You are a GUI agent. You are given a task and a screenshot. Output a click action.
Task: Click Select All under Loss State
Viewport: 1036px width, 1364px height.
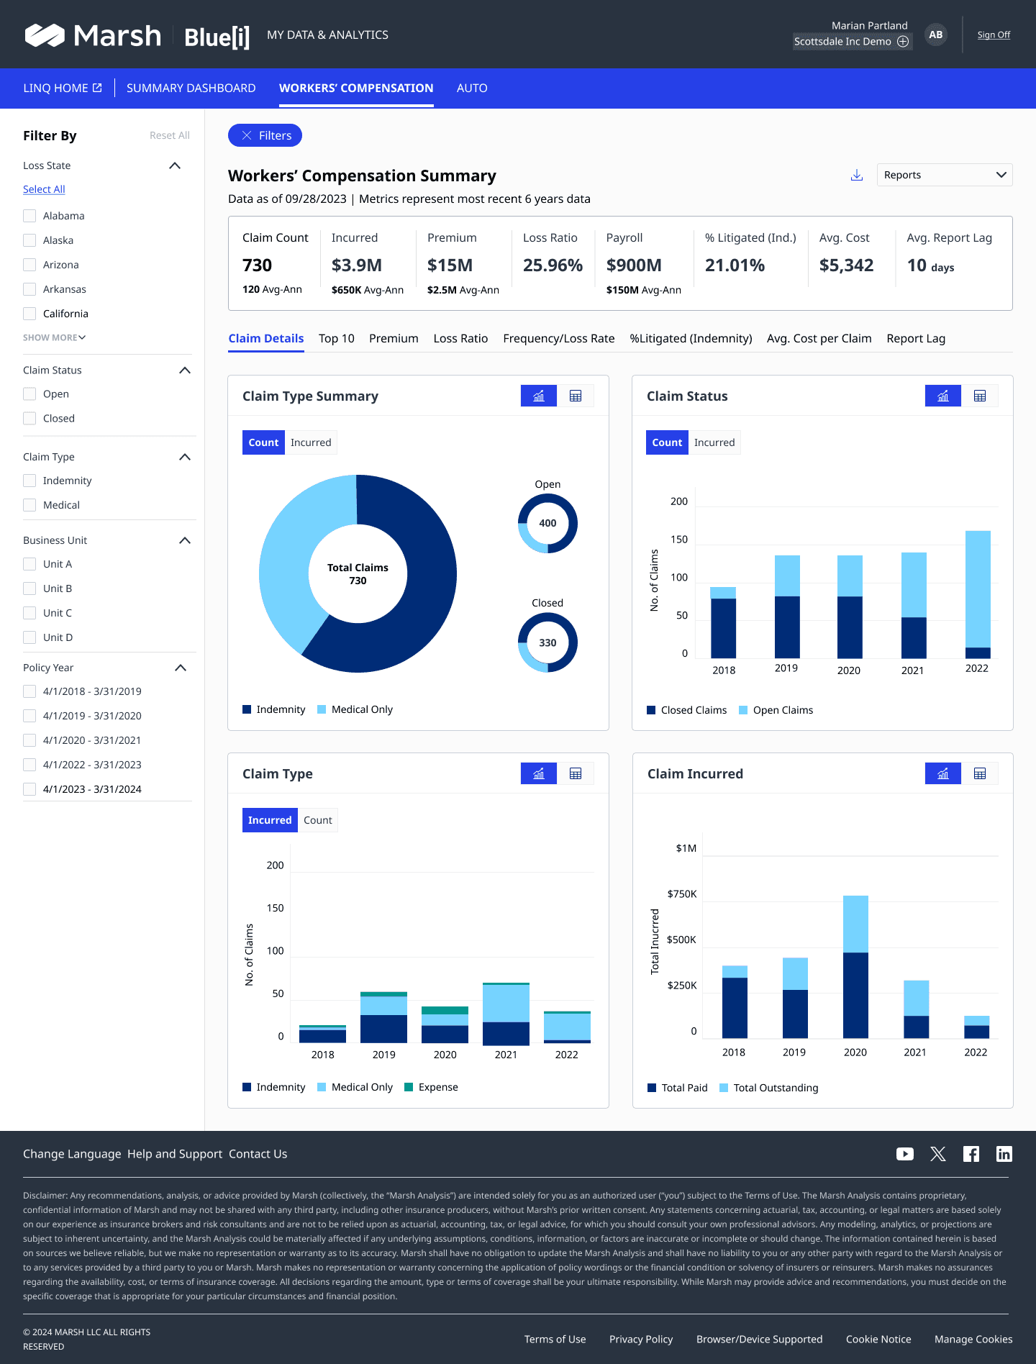pyautogui.click(x=44, y=189)
